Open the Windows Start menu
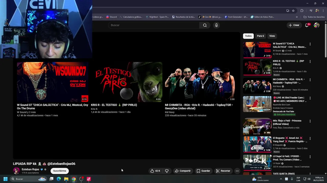327x183 pixels. click(x=5, y=179)
